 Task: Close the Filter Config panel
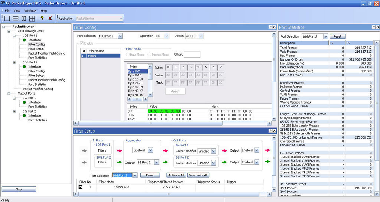point(274,27)
